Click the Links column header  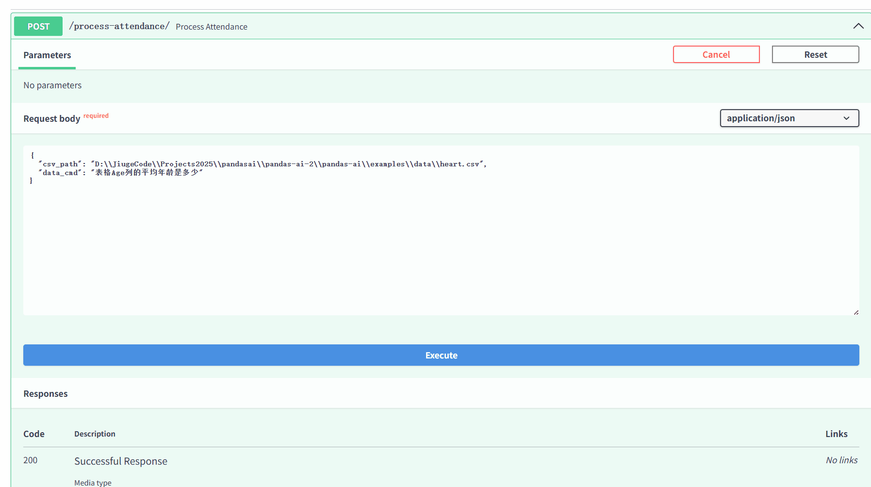(837, 434)
